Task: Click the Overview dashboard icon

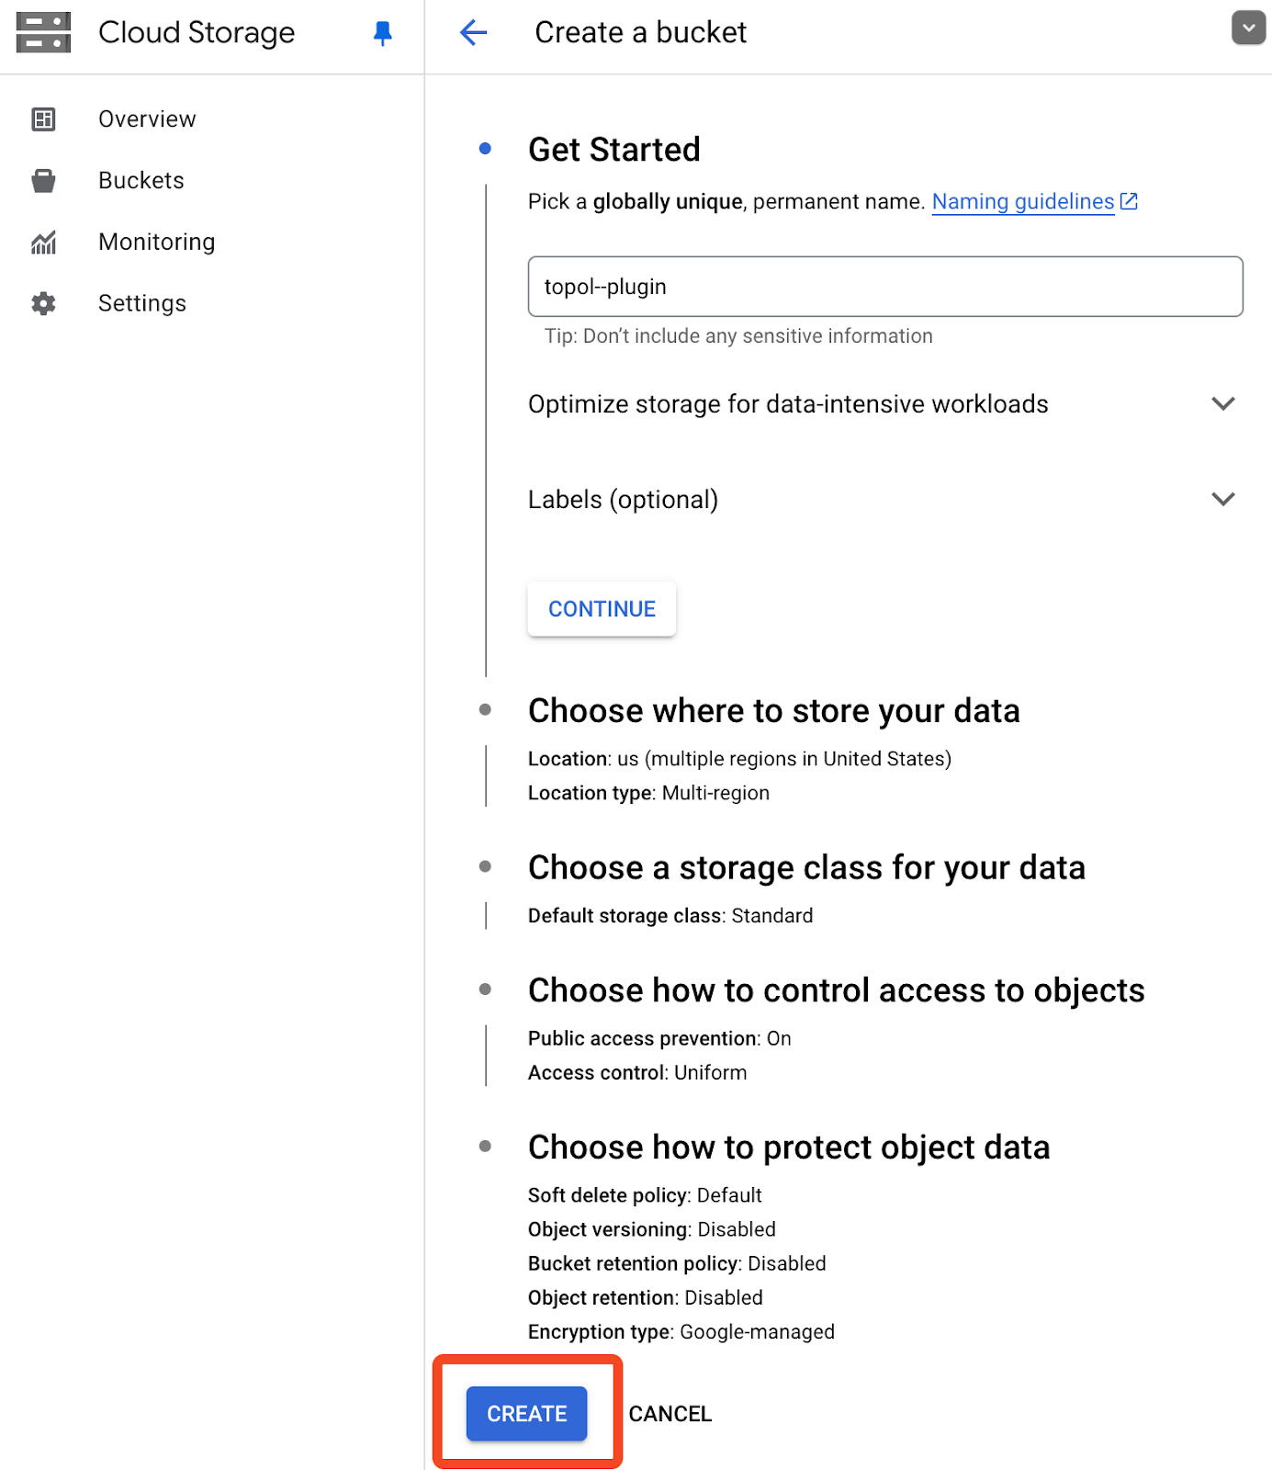Action: pyautogui.click(x=43, y=119)
